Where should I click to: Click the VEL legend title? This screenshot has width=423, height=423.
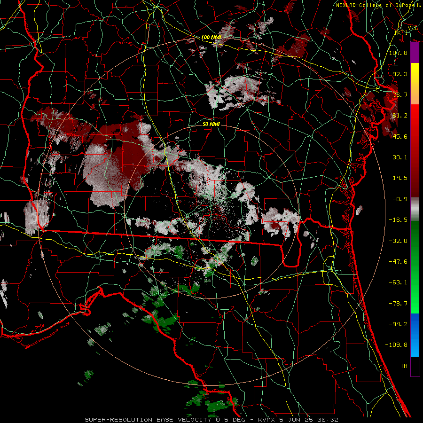[x=413, y=28]
